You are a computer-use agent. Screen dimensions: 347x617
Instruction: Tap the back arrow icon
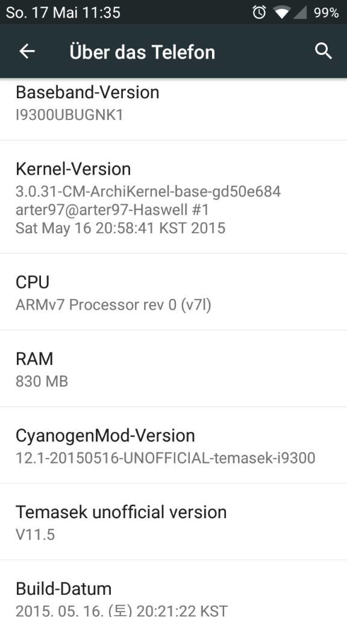(27, 51)
